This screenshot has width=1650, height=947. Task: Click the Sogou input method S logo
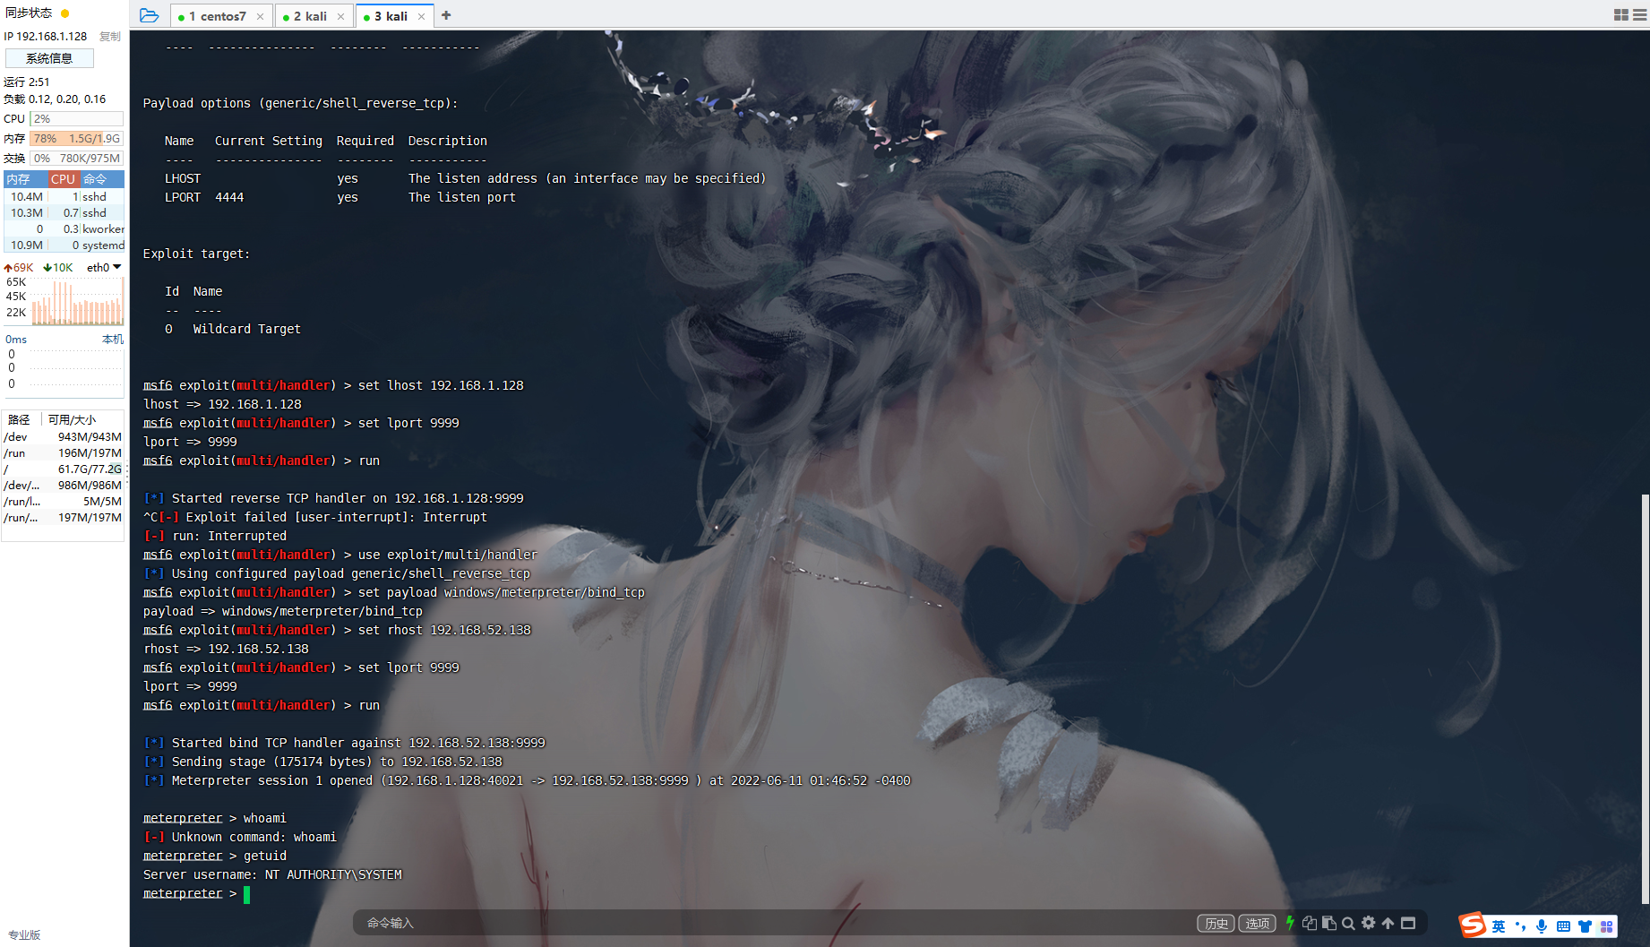coord(1473,925)
